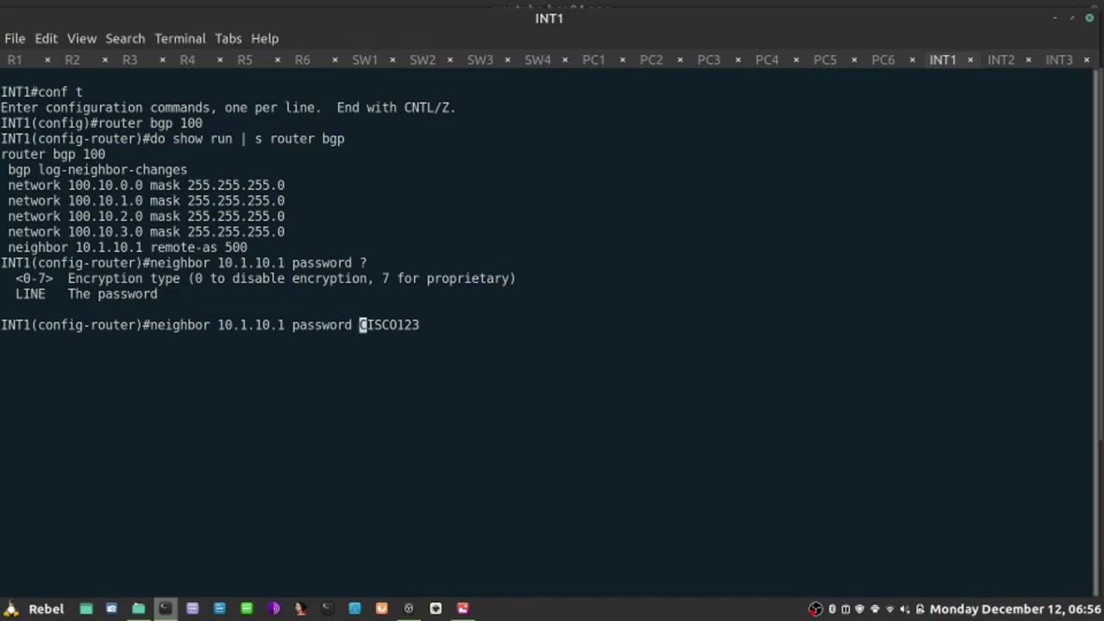Switch to the INT3 tab
The image size is (1104, 621).
(x=1058, y=60)
